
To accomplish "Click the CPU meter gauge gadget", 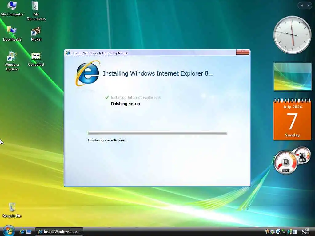I will pyautogui.click(x=286, y=162).
